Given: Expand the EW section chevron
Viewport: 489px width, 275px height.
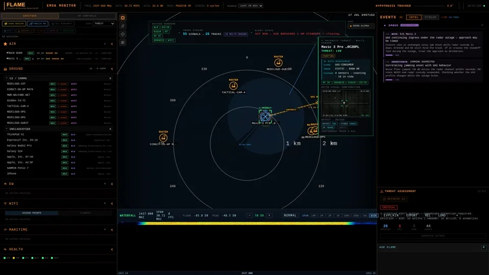Looking at the screenshot, I should pyautogui.click(x=112, y=184).
